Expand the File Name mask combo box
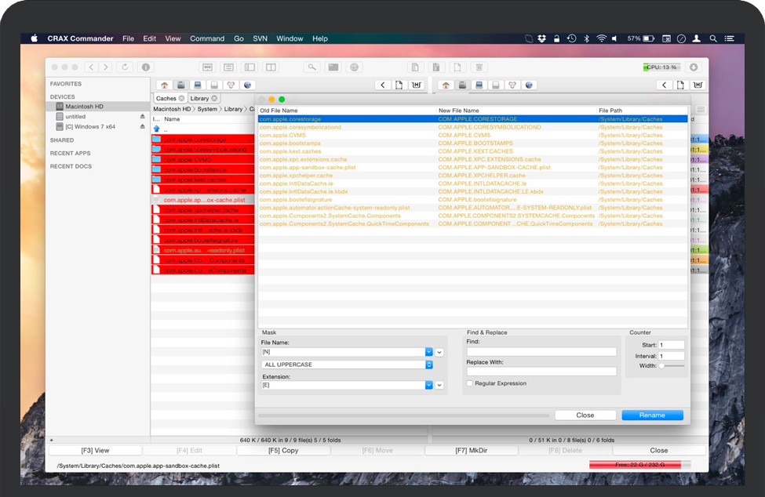 coord(429,353)
